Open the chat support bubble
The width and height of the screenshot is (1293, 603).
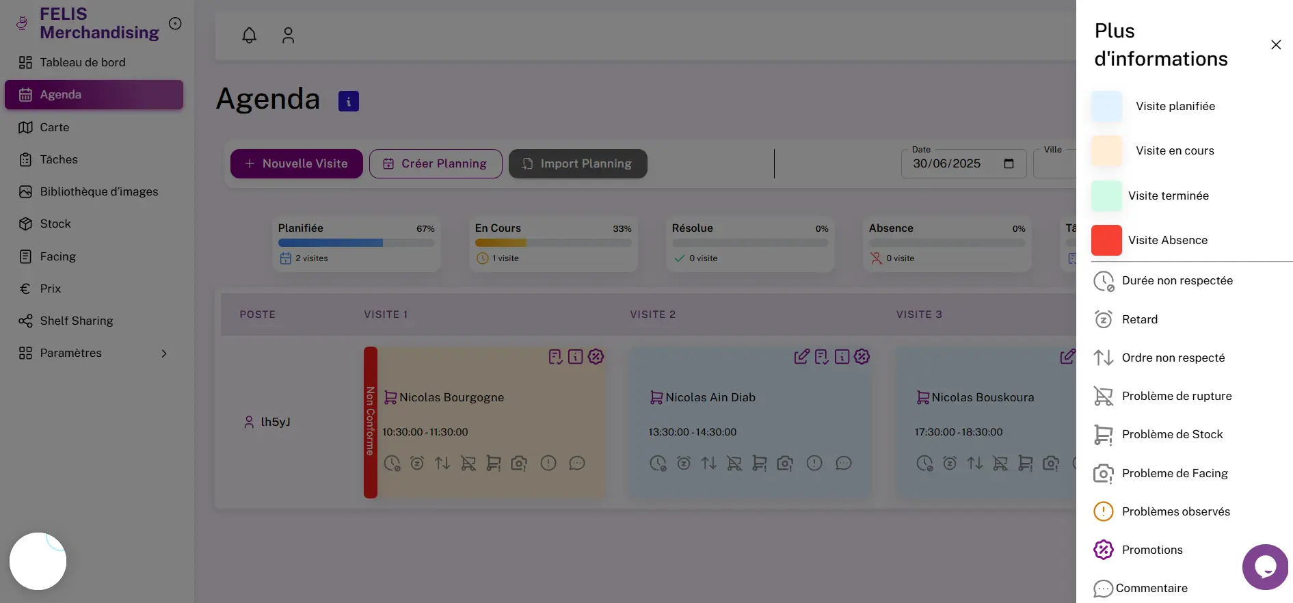tap(1265, 567)
